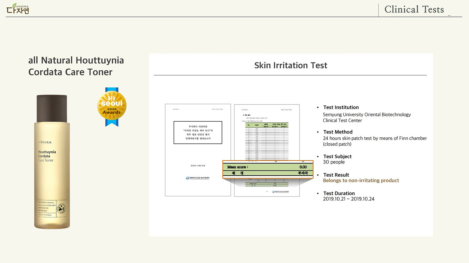Select the product name heading text

click(x=76, y=66)
